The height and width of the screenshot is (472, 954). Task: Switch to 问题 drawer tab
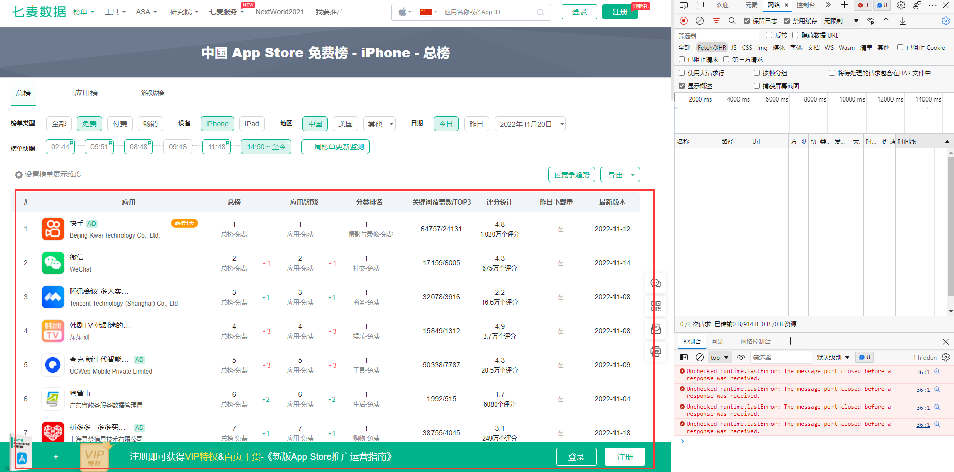(717, 341)
